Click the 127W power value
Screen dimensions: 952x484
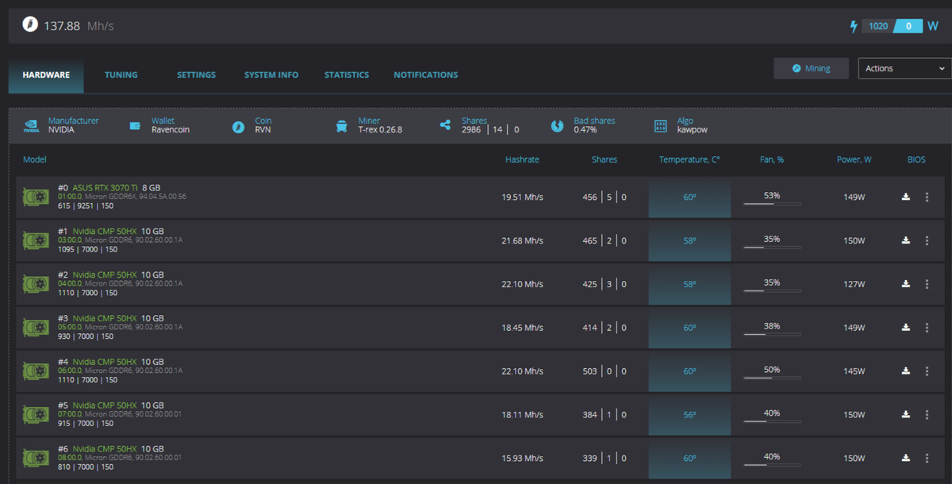point(854,284)
